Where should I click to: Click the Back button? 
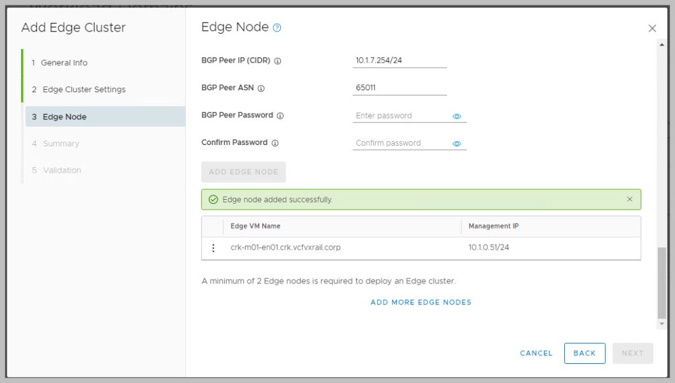(x=584, y=353)
